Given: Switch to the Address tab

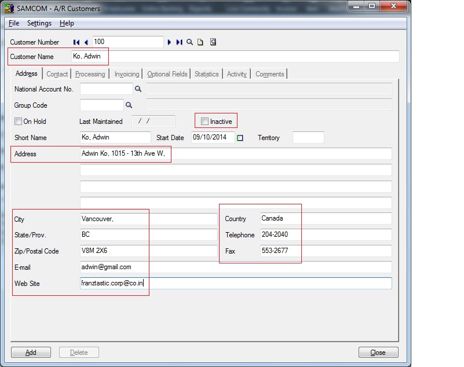Looking at the screenshot, I should click(x=26, y=74).
